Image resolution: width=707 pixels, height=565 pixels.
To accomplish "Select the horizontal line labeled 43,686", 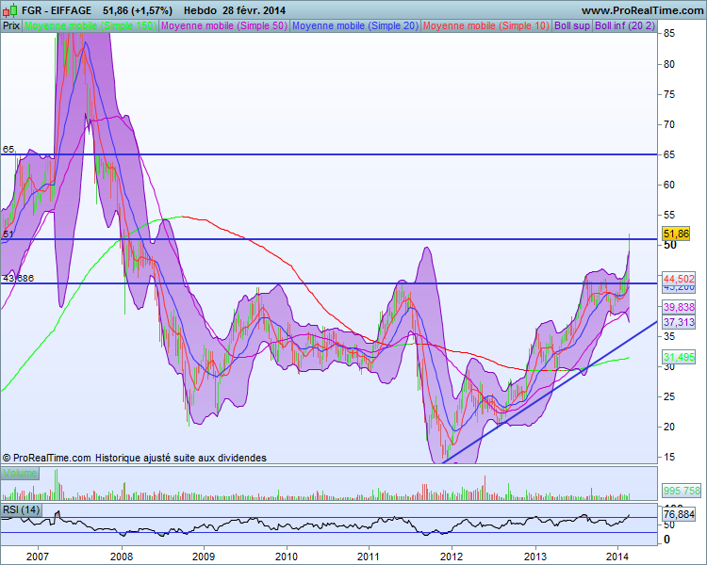I will pyautogui.click(x=329, y=283).
